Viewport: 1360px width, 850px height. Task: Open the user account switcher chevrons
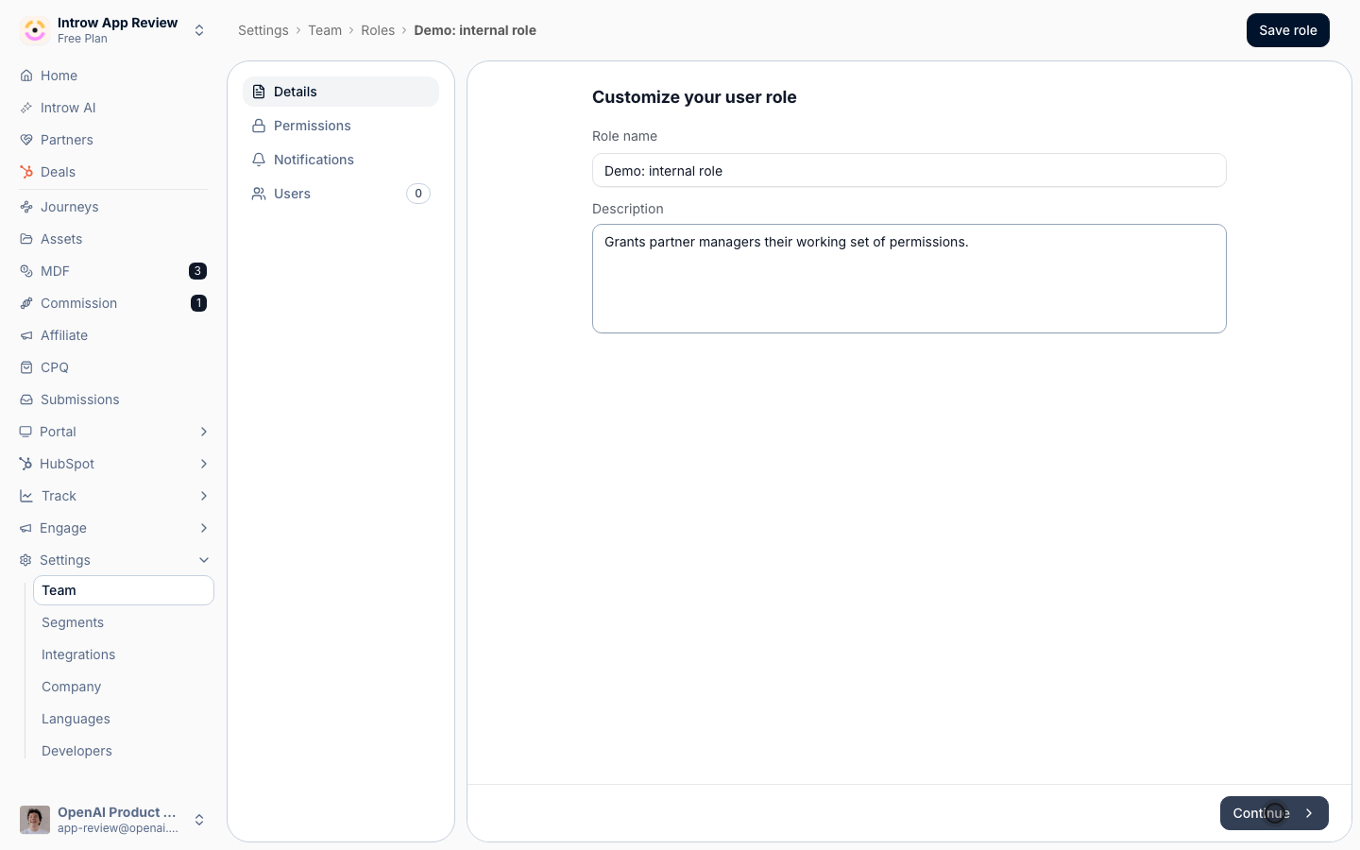tap(199, 820)
